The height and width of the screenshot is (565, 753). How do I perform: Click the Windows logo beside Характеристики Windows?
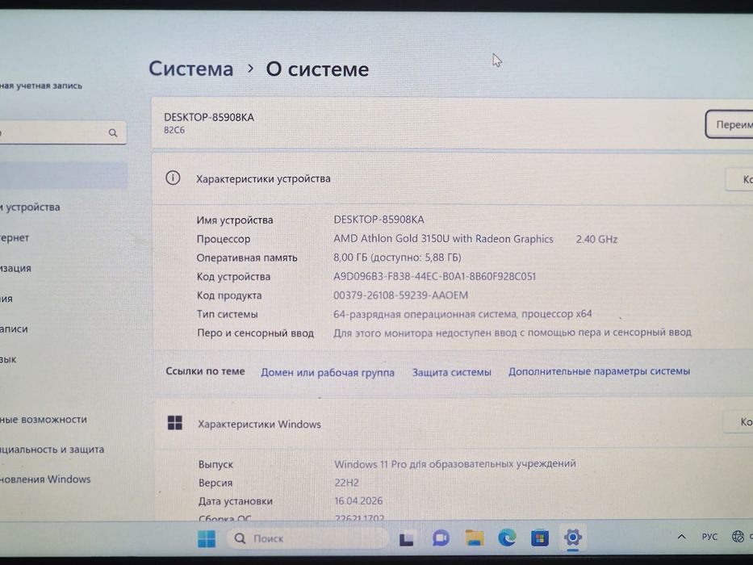pyautogui.click(x=175, y=423)
